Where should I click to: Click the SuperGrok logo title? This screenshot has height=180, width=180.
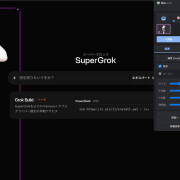pos(95,60)
